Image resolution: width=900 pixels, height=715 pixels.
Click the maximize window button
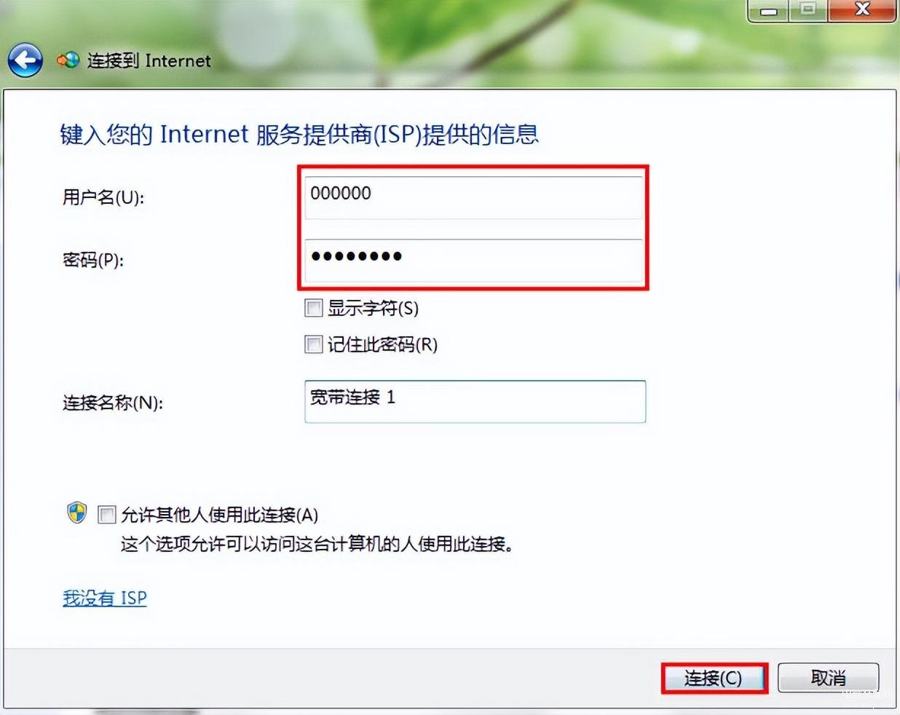pyautogui.click(x=808, y=10)
